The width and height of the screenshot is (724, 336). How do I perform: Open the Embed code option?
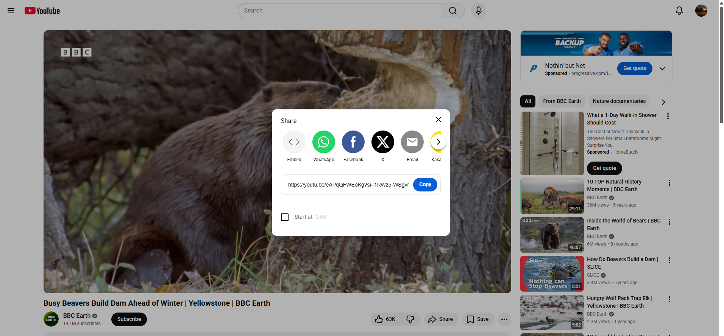pyautogui.click(x=294, y=142)
